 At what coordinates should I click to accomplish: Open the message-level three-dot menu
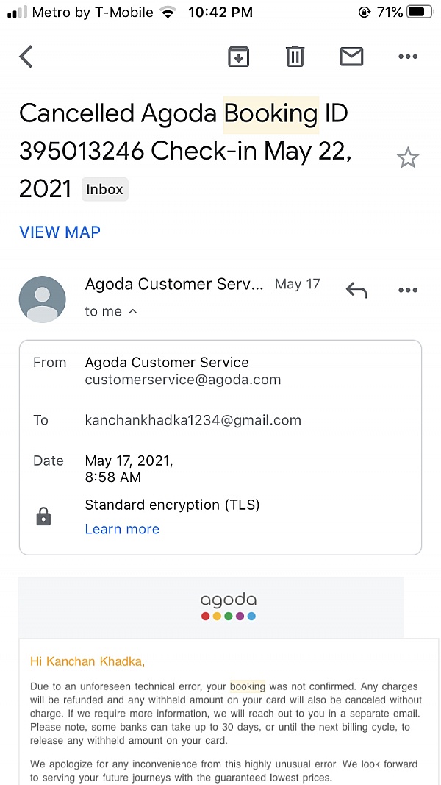coord(408,290)
